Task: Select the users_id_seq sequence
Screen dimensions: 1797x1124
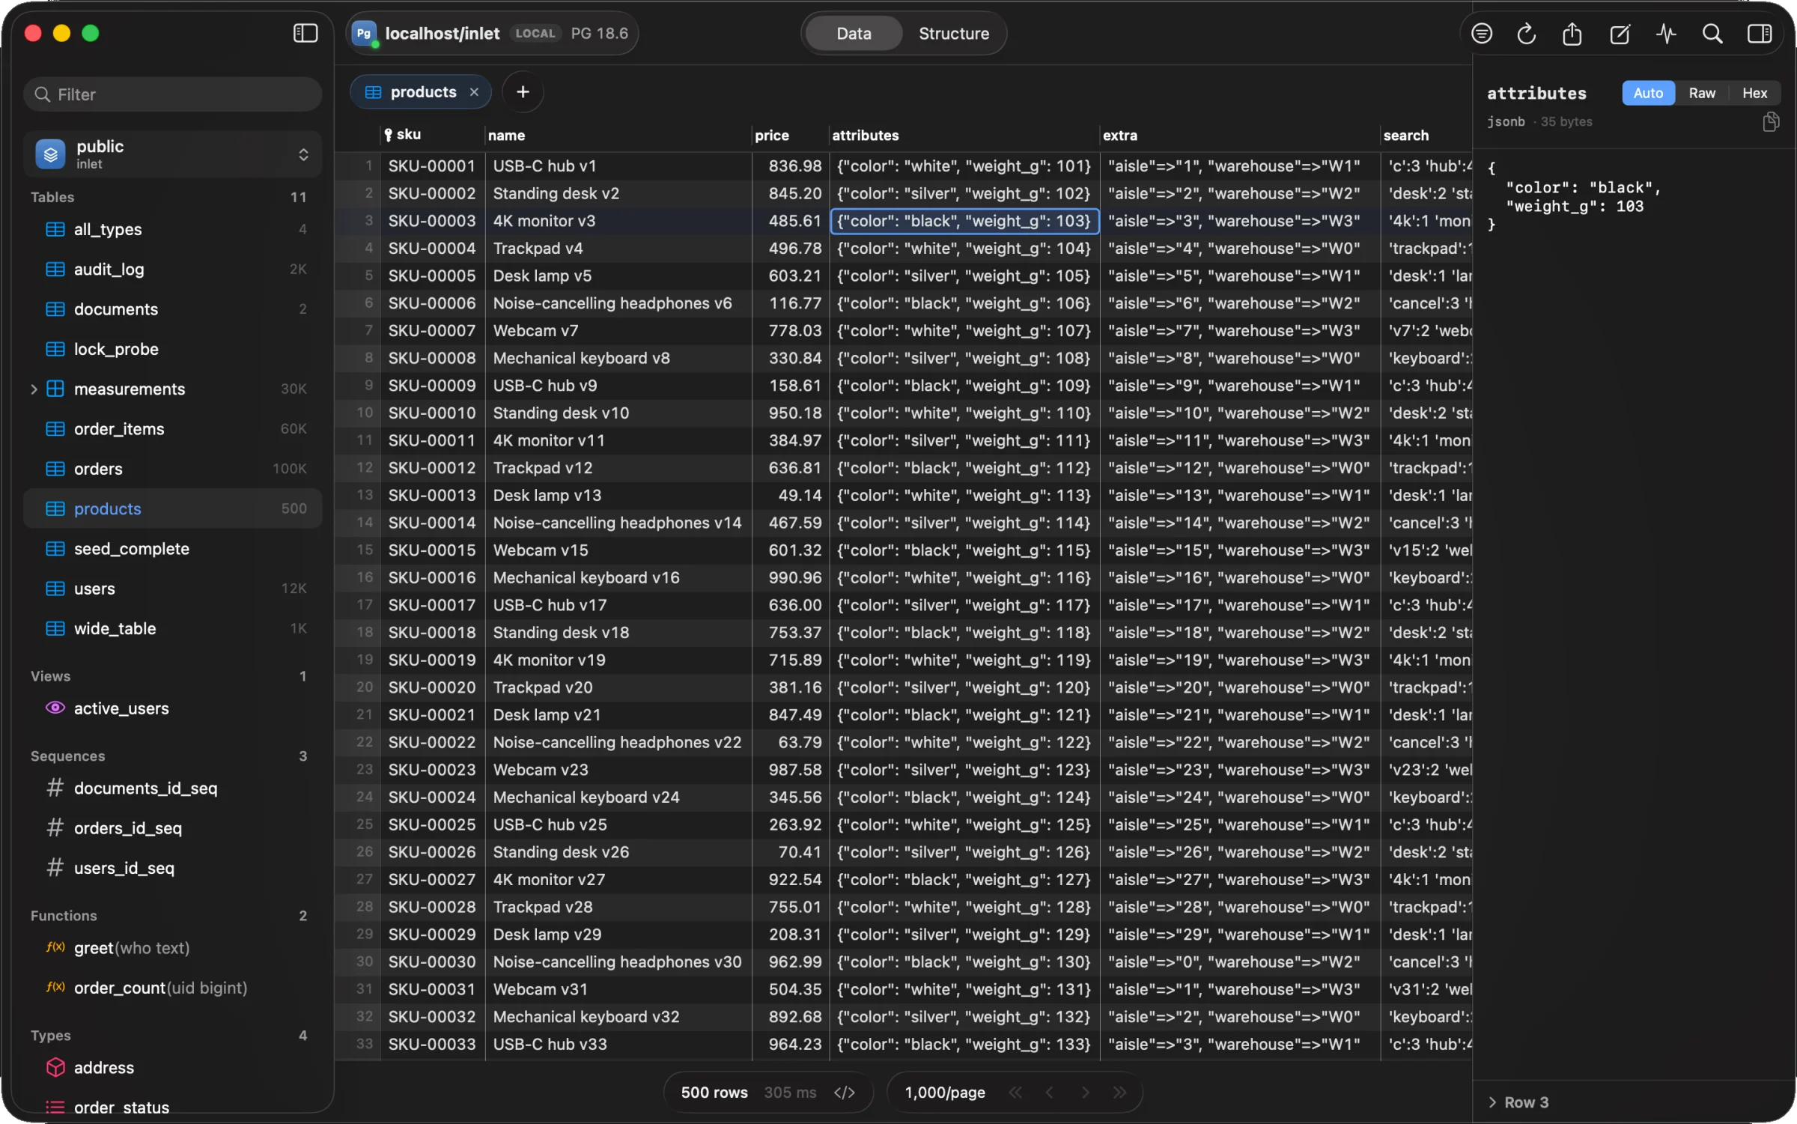Action: [173, 868]
